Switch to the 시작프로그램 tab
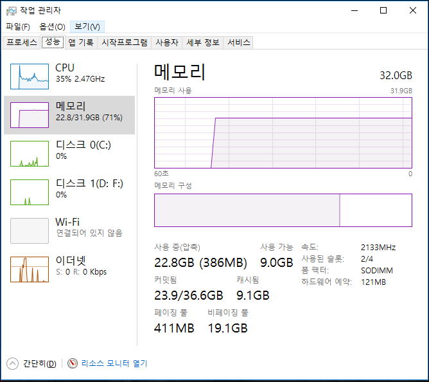The height and width of the screenshot is (382, 429). click(x=125, y=42)
